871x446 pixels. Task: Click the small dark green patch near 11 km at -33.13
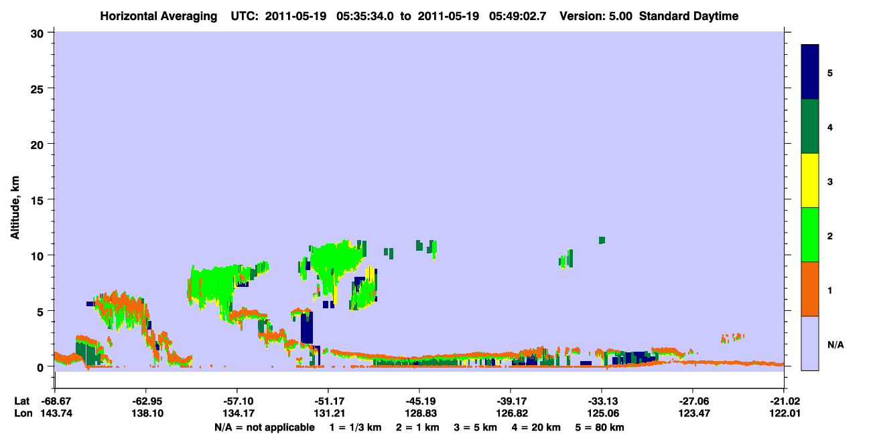pos(602,240)
